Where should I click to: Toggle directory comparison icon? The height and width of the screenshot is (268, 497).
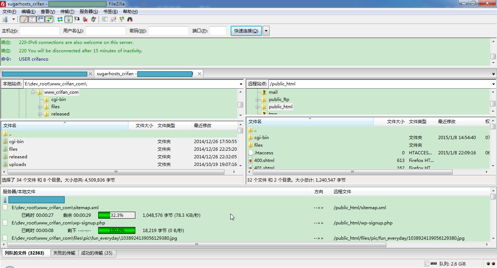point(113,19)
